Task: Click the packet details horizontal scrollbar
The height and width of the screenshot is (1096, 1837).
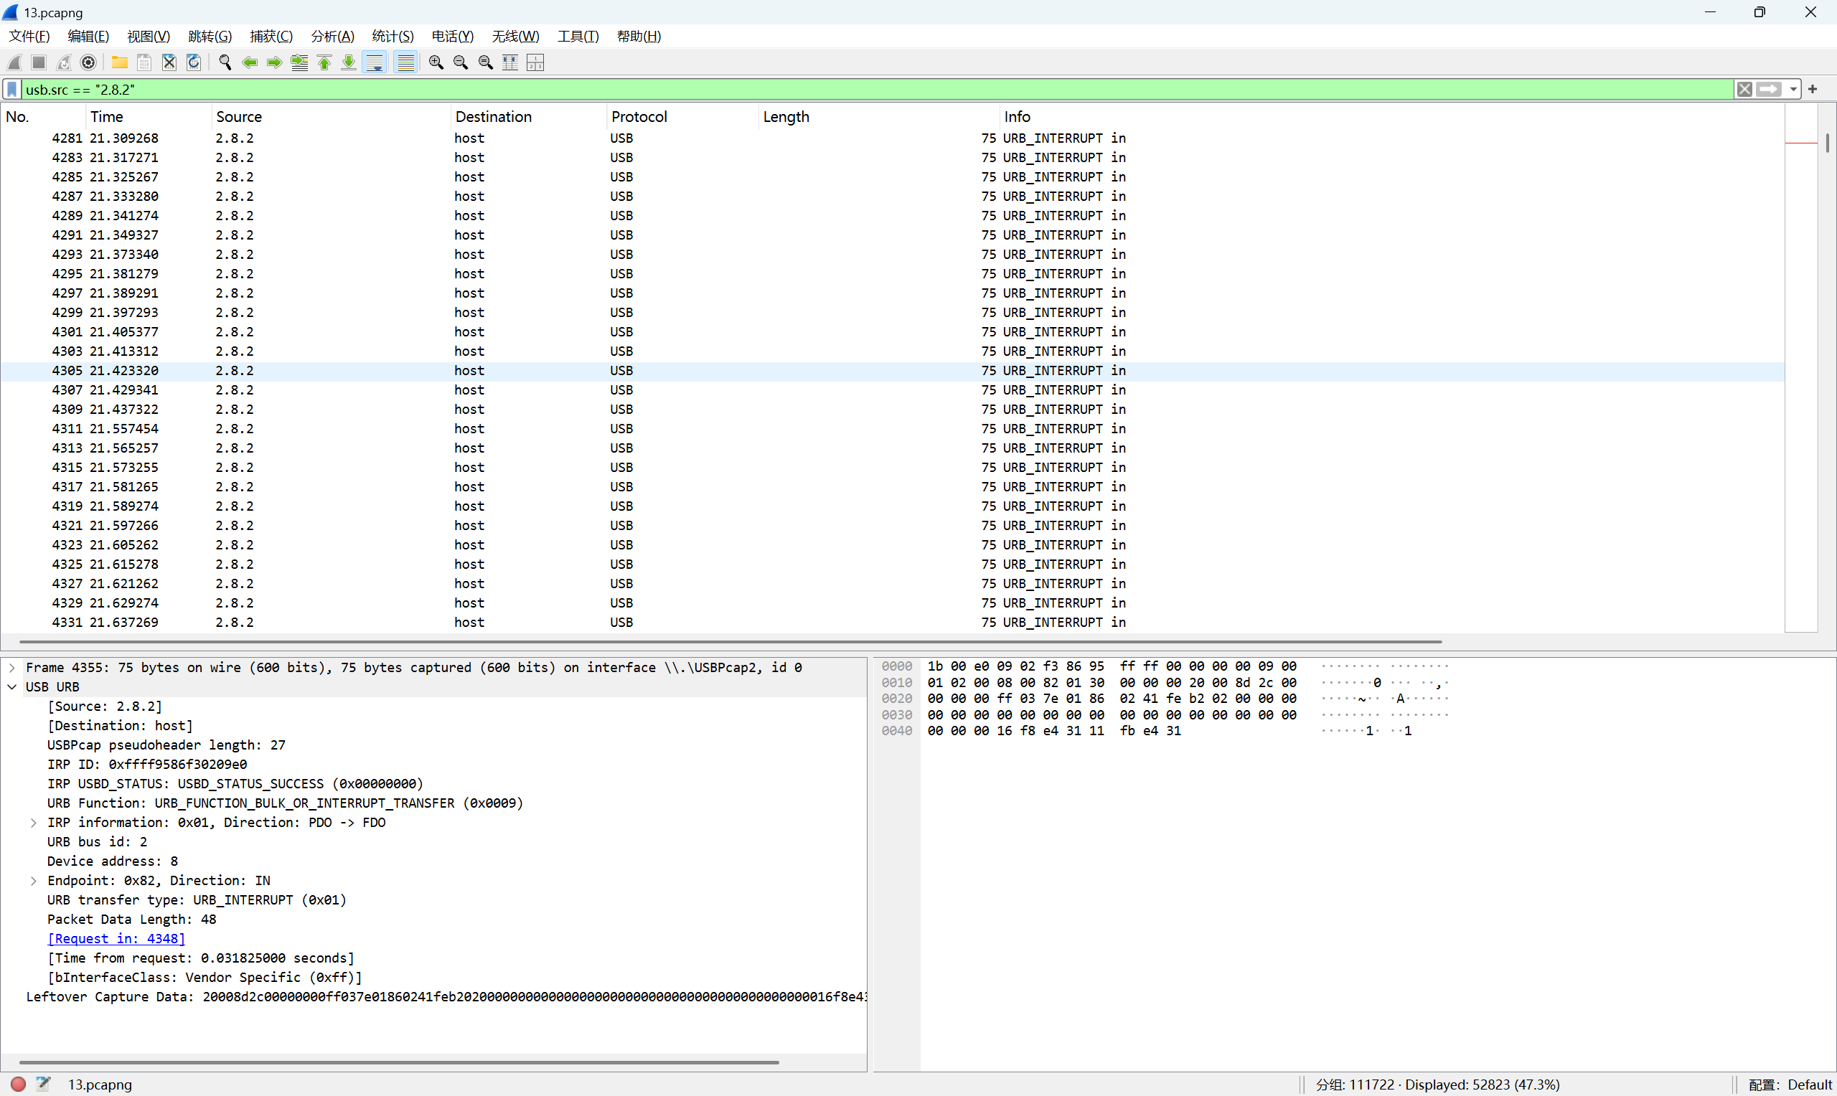Action: click(399, 1063)
